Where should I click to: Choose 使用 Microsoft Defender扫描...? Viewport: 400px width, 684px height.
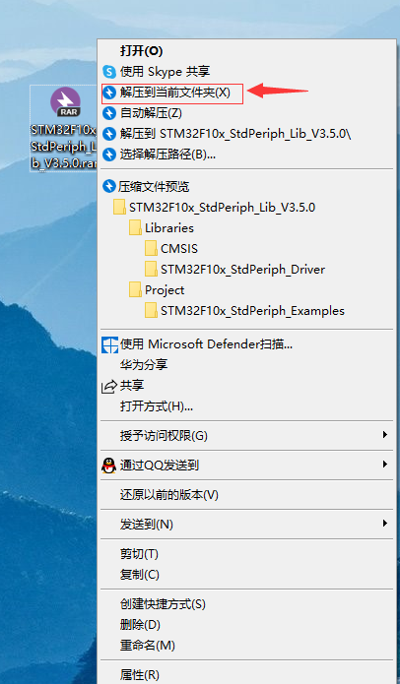tap(206, 344)
